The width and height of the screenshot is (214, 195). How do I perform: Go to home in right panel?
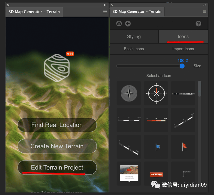[x=119, y=24]
